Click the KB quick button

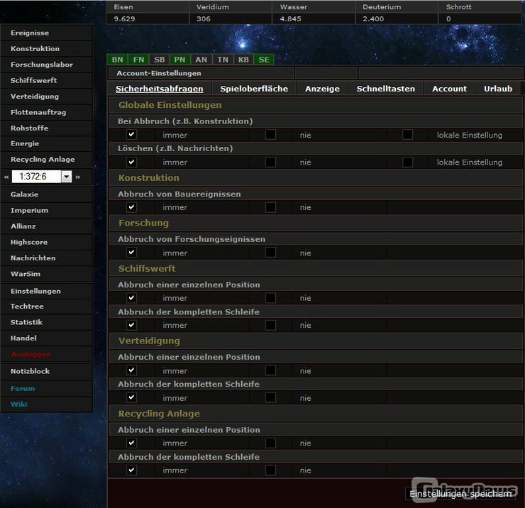(243, 60)
